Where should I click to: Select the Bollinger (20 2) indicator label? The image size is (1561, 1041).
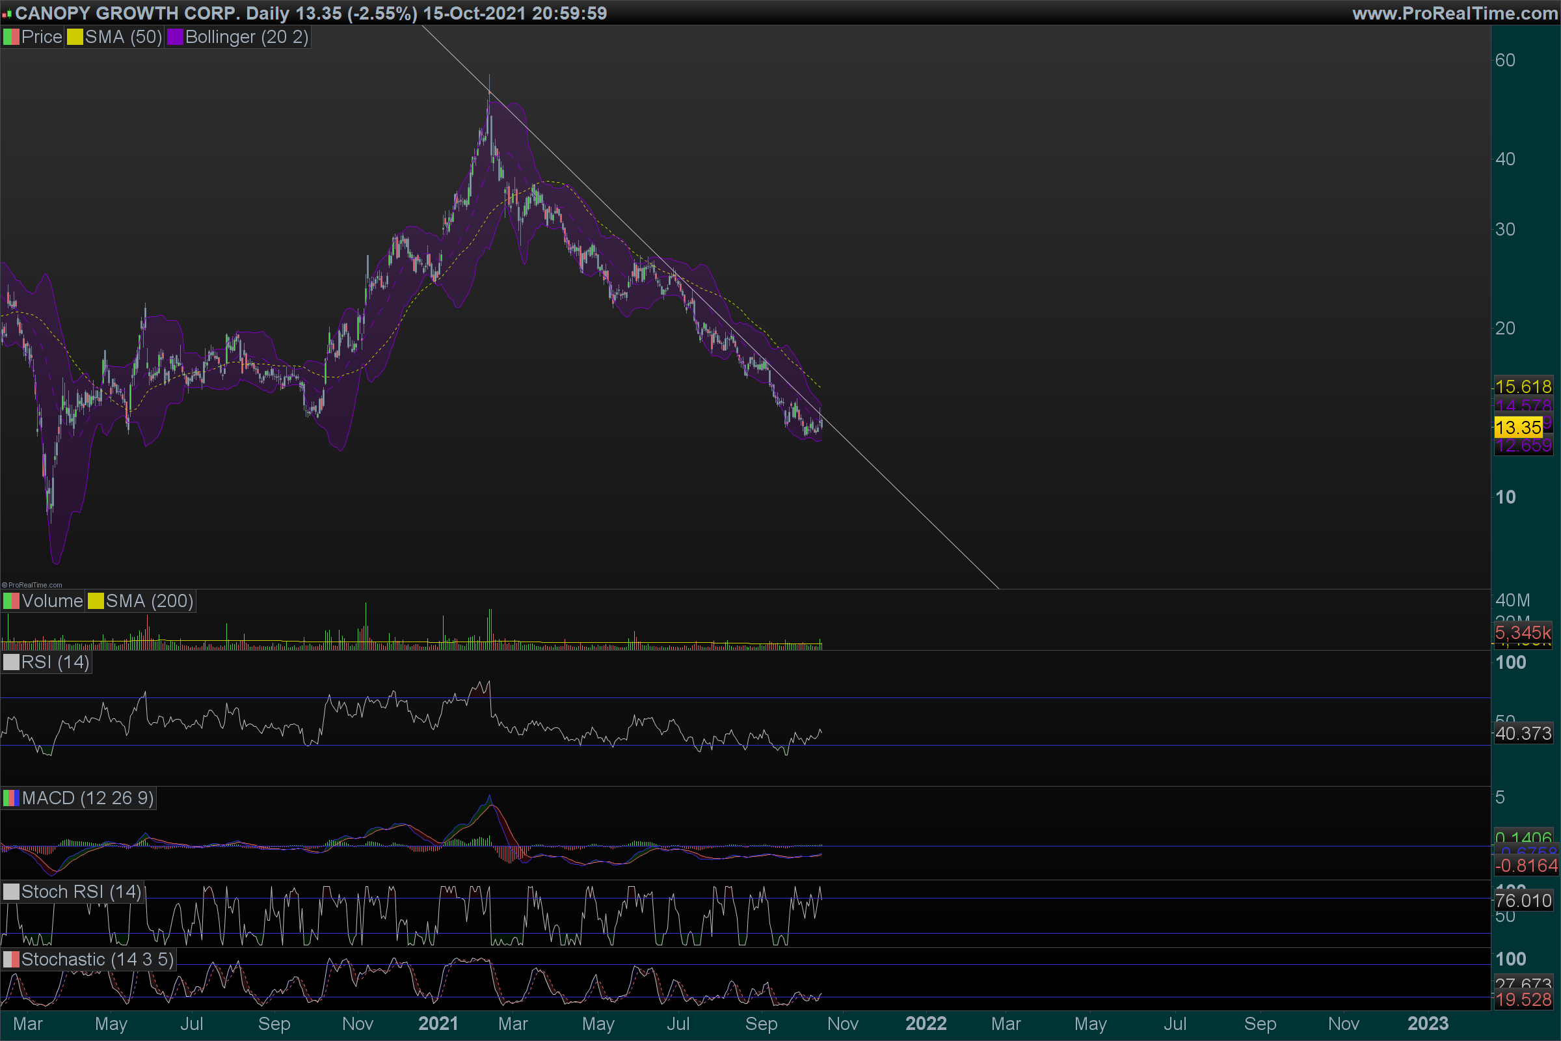point(247,37)
